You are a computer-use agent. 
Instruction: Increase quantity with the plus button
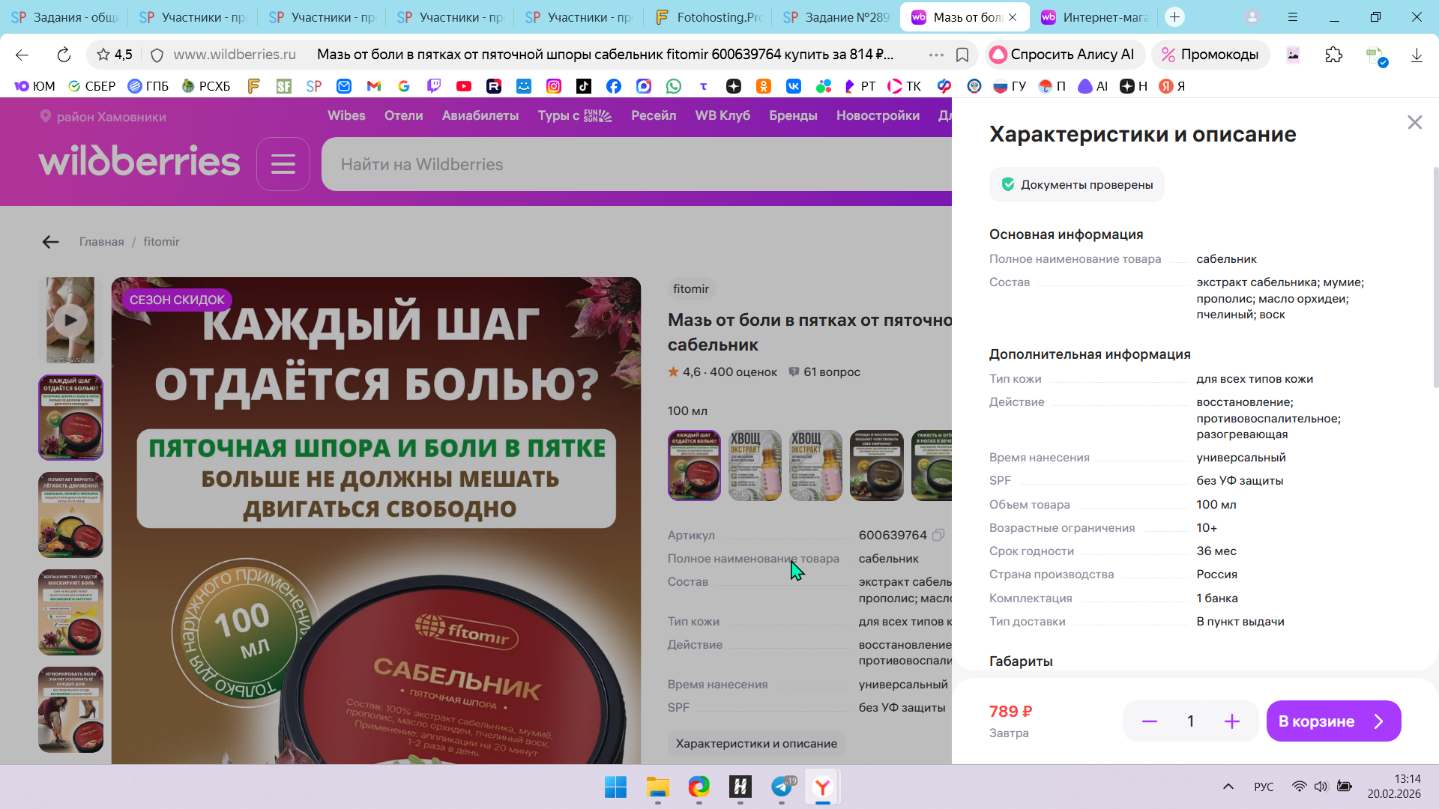(1231, 721)
